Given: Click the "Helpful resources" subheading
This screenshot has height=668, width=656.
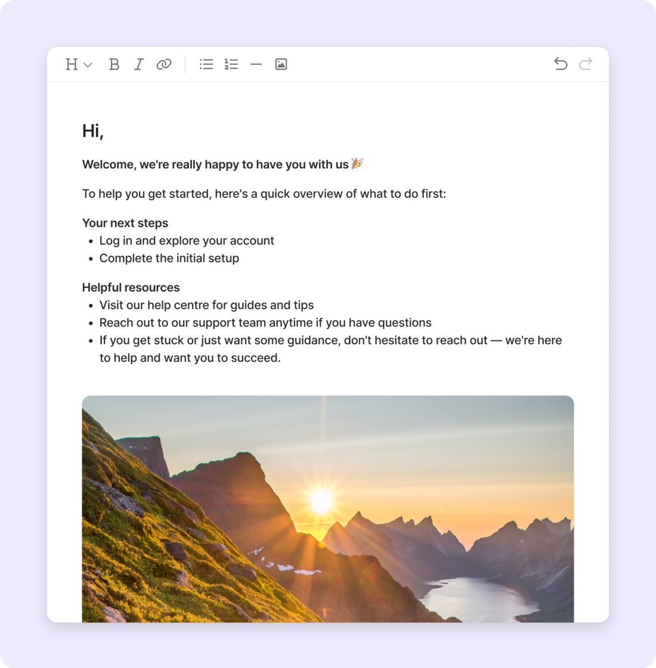Looking at the screenshot, I should tap(131, 287).
